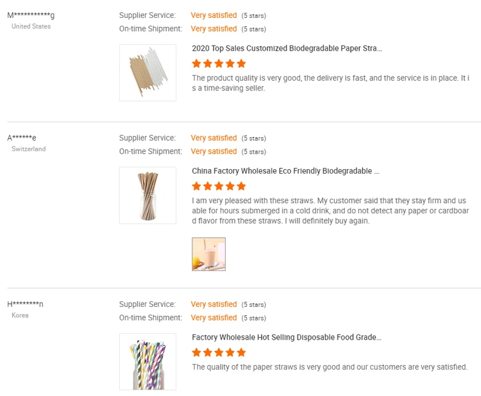Click the Switzerland country label
This screenshot has height=396, width=481.
pyautogui.click(x=29, y=149)
